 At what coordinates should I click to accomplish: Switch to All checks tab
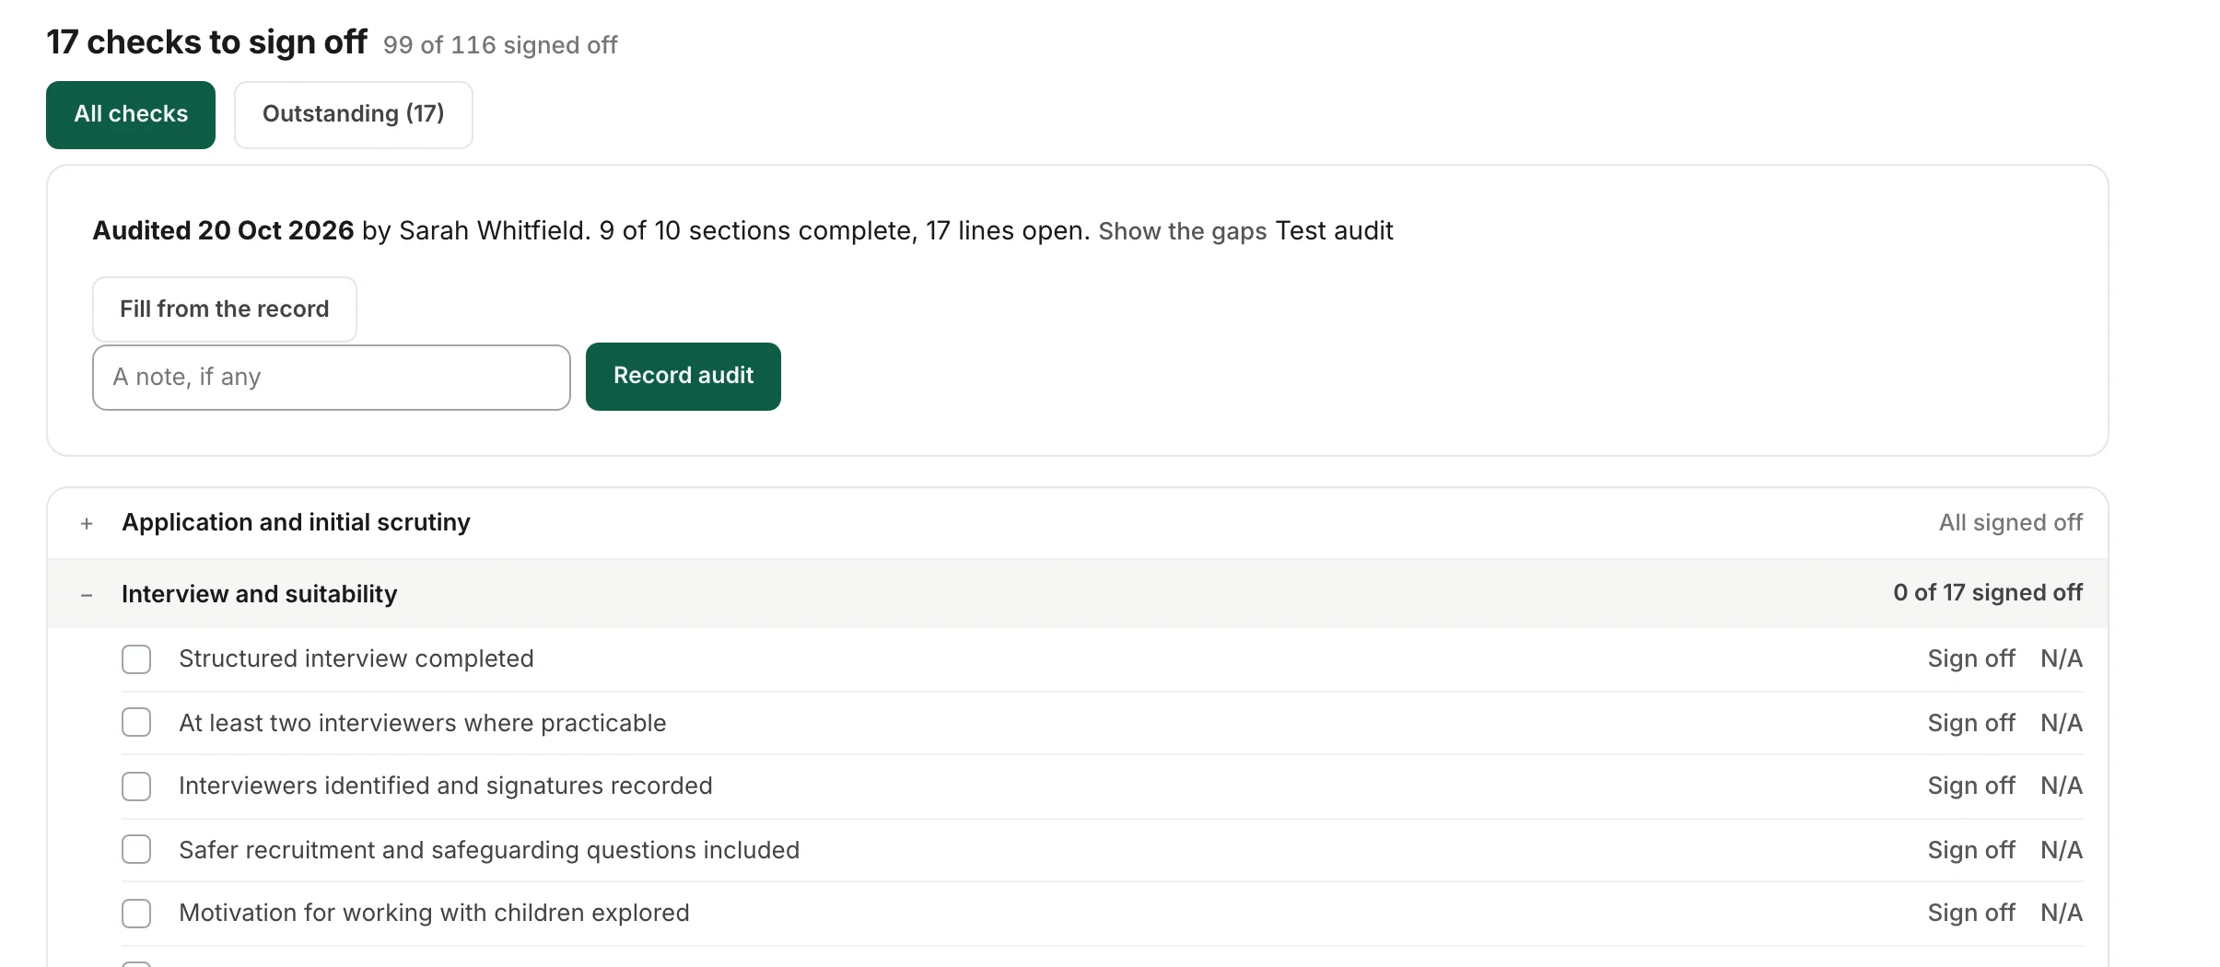point(131,115)
